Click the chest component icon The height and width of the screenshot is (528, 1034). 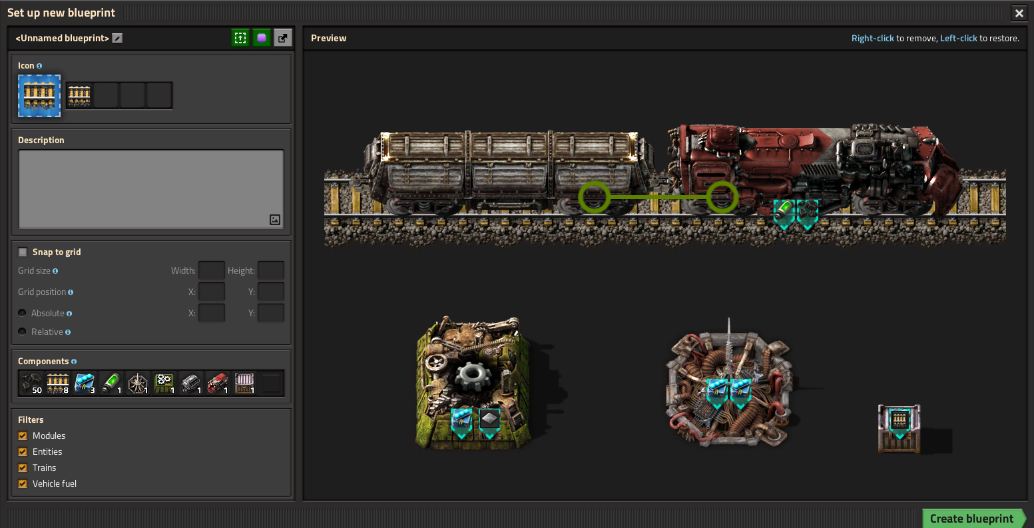[x=244, y=383]
